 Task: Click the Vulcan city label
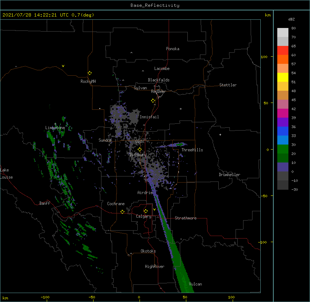[x=195, y=284]
